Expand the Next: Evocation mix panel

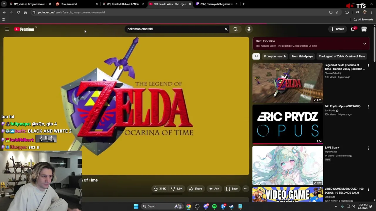365,44
